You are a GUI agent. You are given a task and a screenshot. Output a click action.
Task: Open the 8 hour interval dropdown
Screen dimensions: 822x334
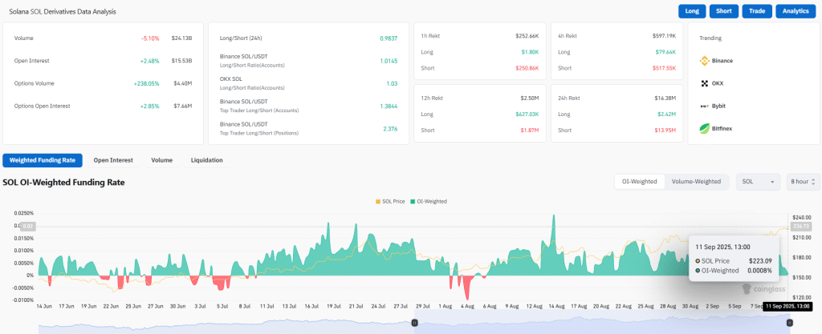pyautogui.click(x=803, y=182)
